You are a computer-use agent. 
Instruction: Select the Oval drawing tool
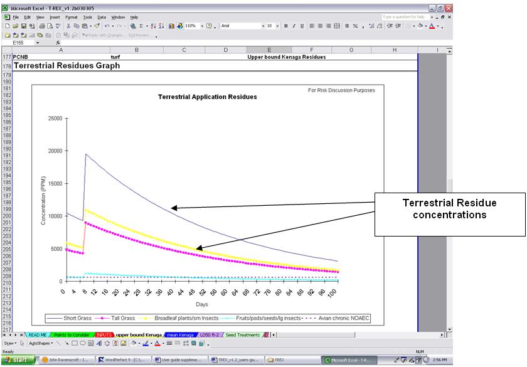83,343
